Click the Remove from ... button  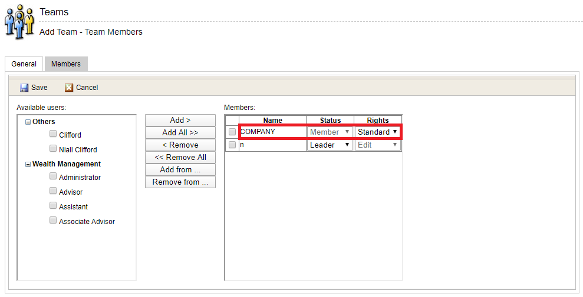[x=180, y=182]
